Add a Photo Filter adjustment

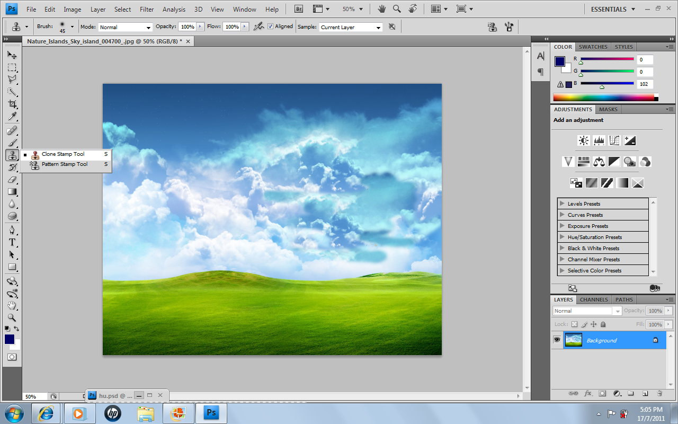coord(630,162)
